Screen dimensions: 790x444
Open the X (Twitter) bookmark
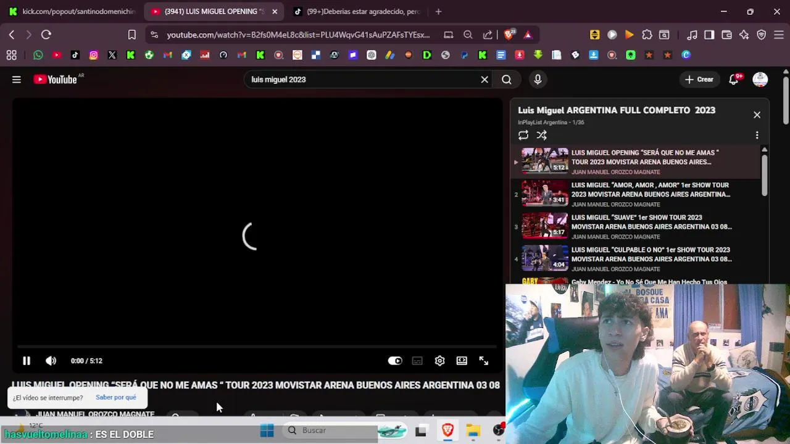(112, 55)
